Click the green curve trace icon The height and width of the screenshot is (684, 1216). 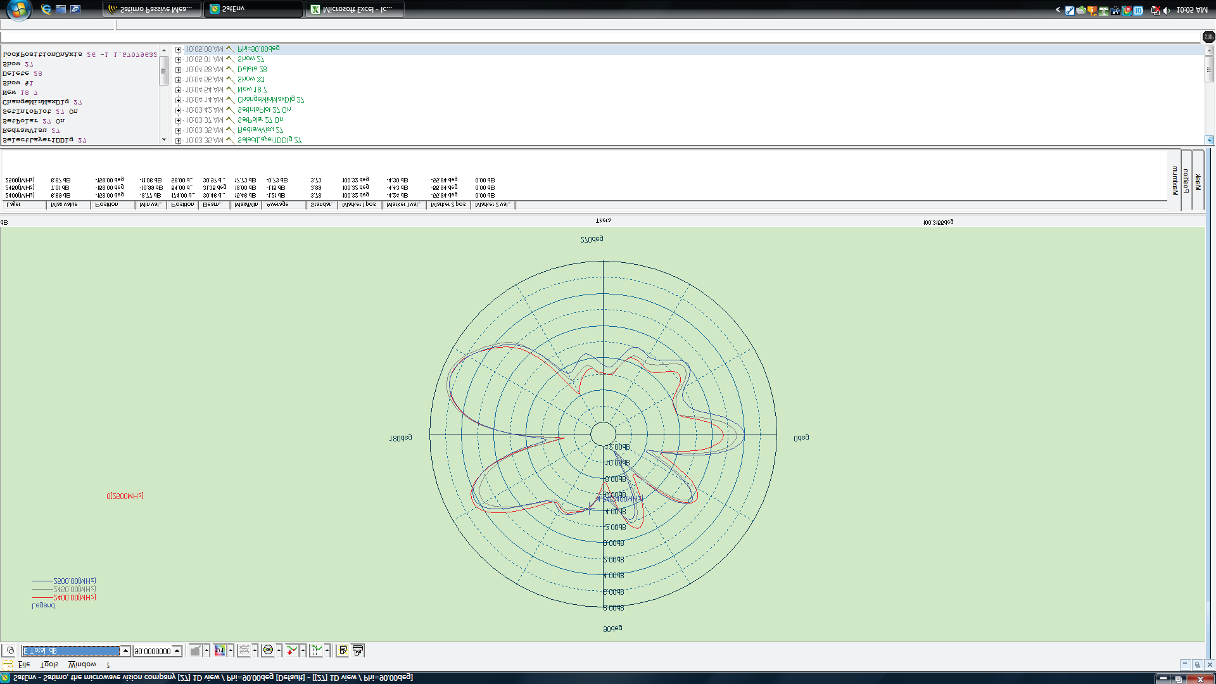(x=315, y=650)
